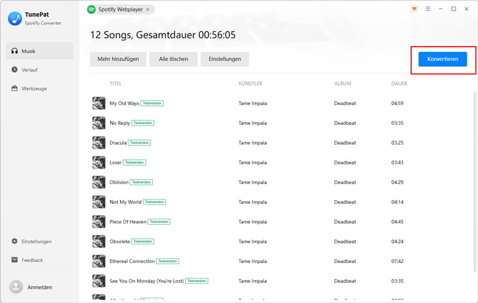Click the album cover of Dracula
This screenshot has width=478, height=303.
coord(99,143)
